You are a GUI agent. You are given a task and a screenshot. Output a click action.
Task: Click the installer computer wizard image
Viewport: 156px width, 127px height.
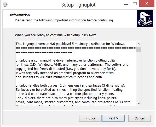point(145,19)
